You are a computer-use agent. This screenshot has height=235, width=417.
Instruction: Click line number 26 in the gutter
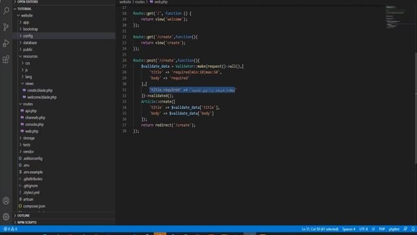click(124, 61)
